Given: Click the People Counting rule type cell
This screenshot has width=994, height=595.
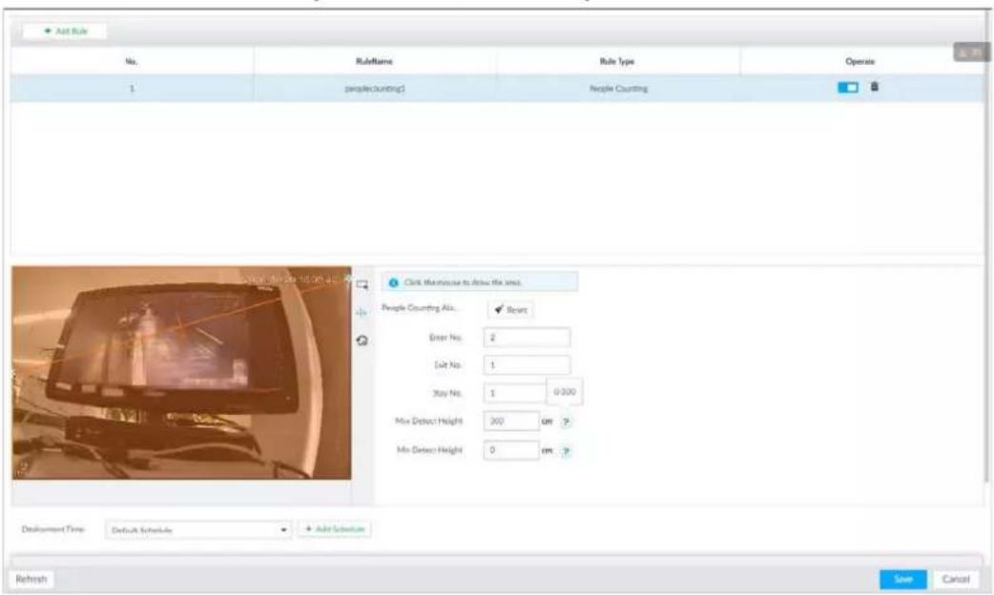Looking at the screenshot, I should point(618,89).
